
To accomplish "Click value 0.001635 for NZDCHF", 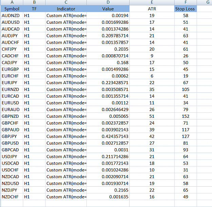I will click(x=108, y=197).
